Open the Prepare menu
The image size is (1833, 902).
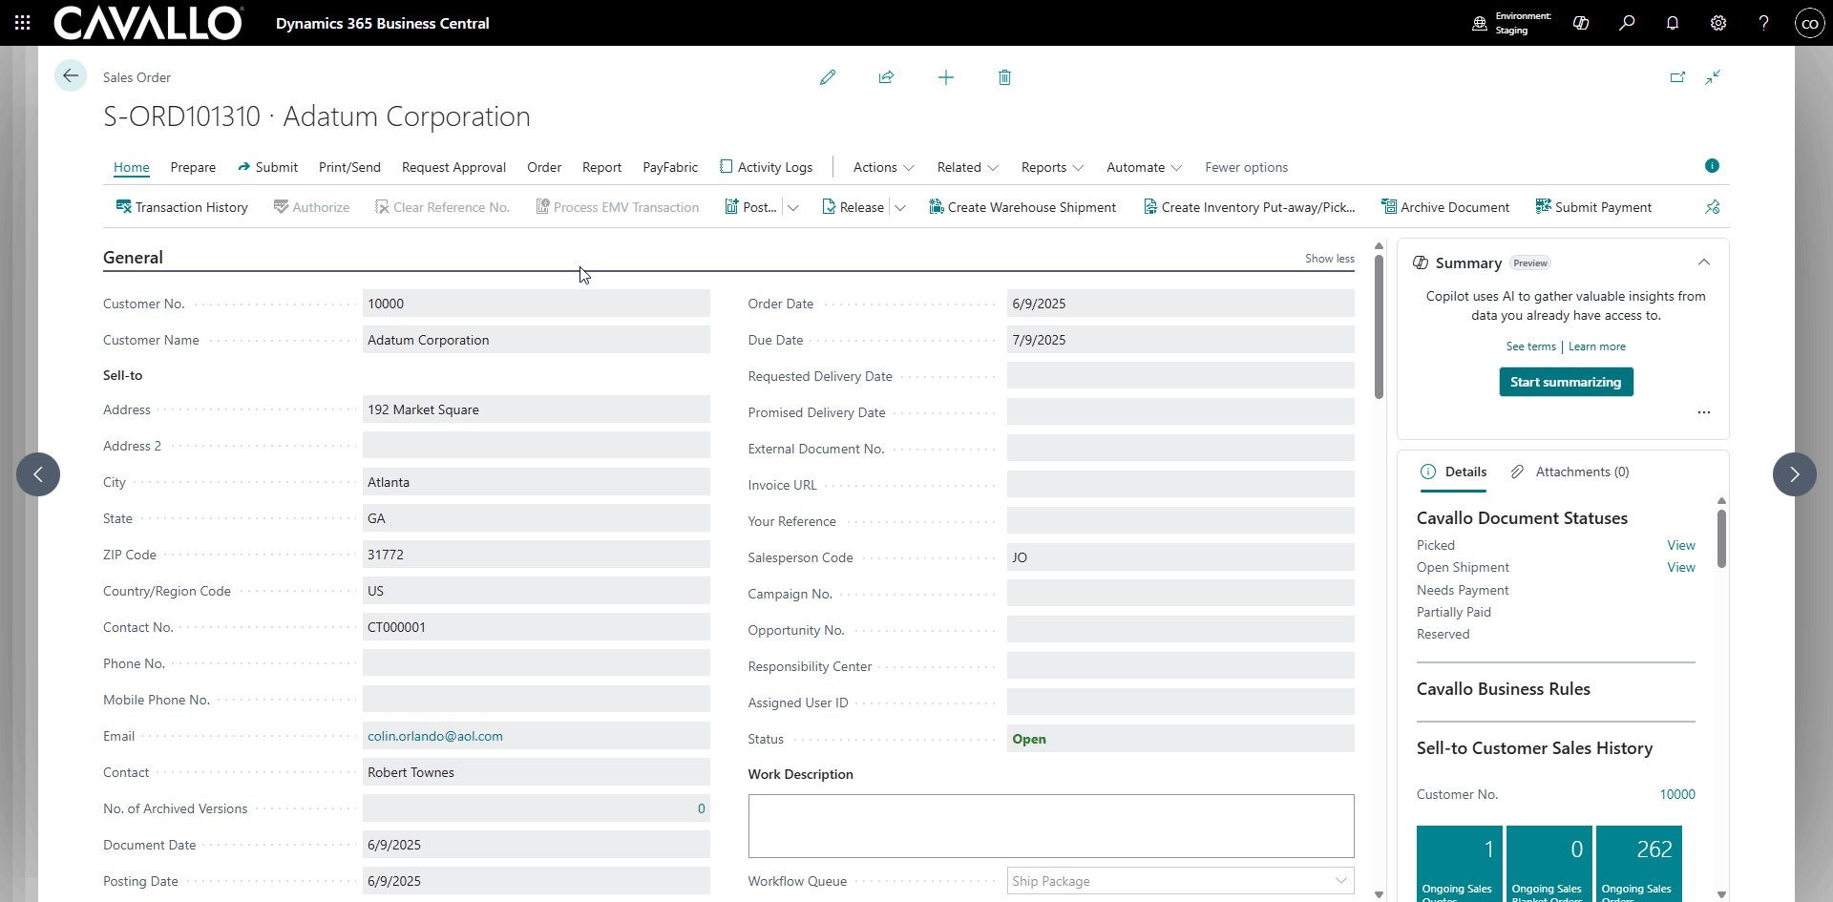[193, 167]
